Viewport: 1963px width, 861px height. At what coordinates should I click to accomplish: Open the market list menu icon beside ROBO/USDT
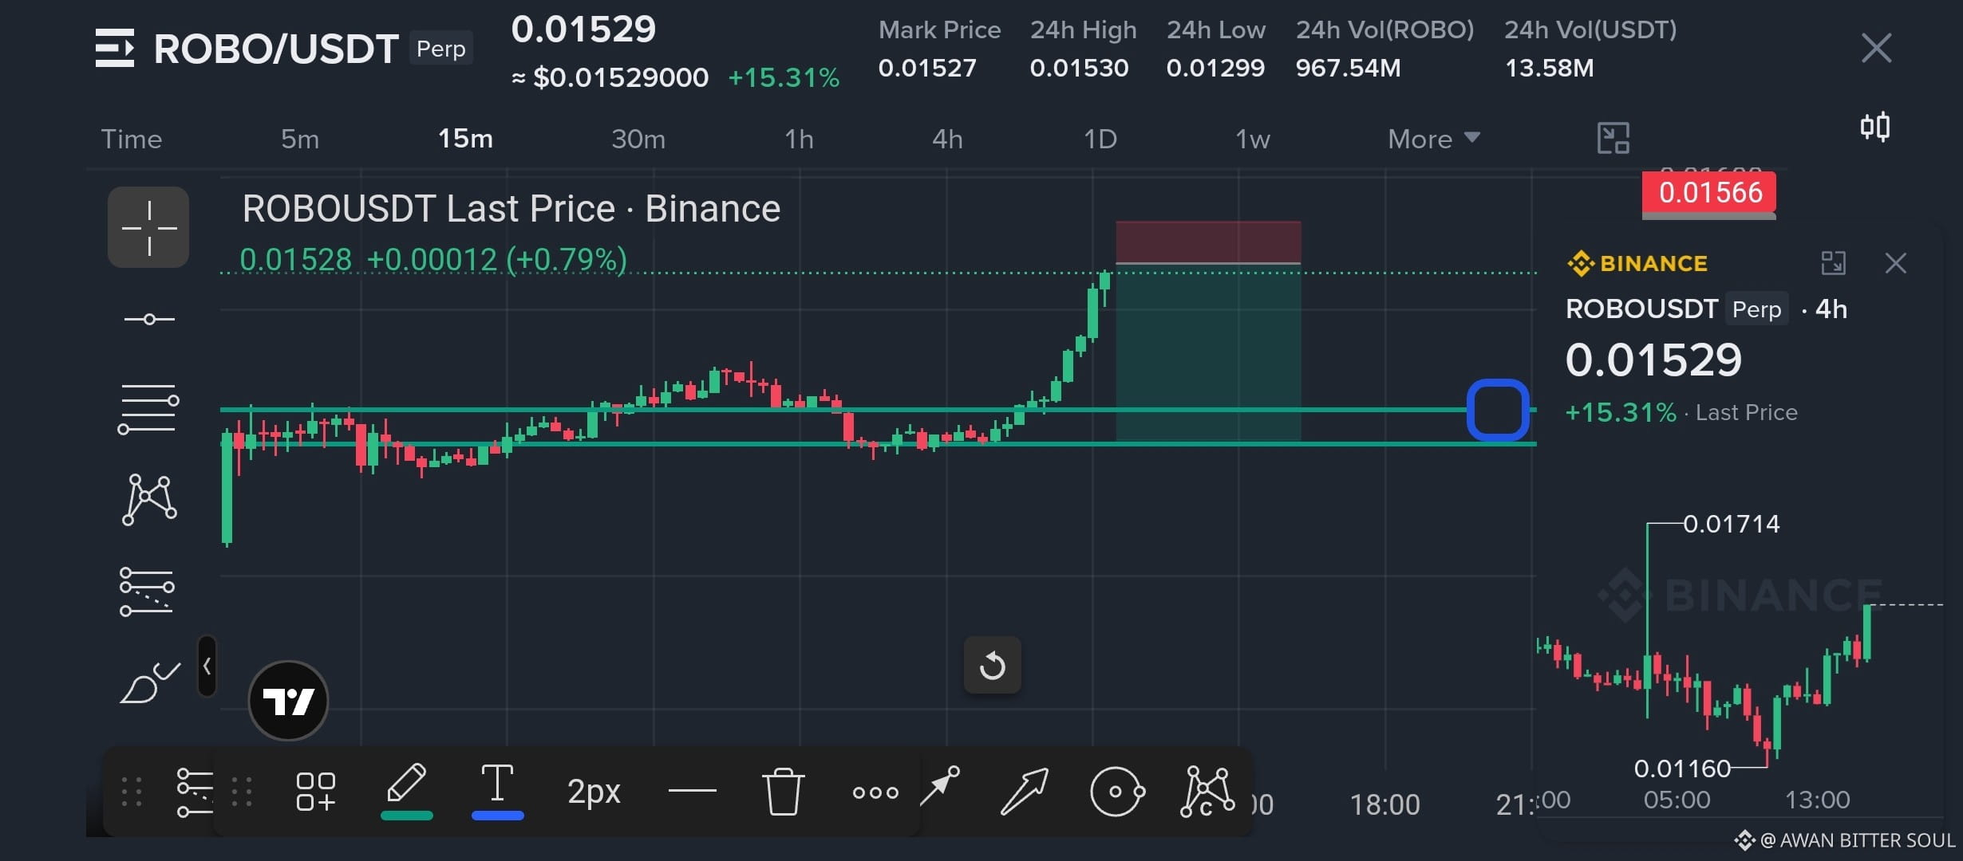click(x=115, y=49)
